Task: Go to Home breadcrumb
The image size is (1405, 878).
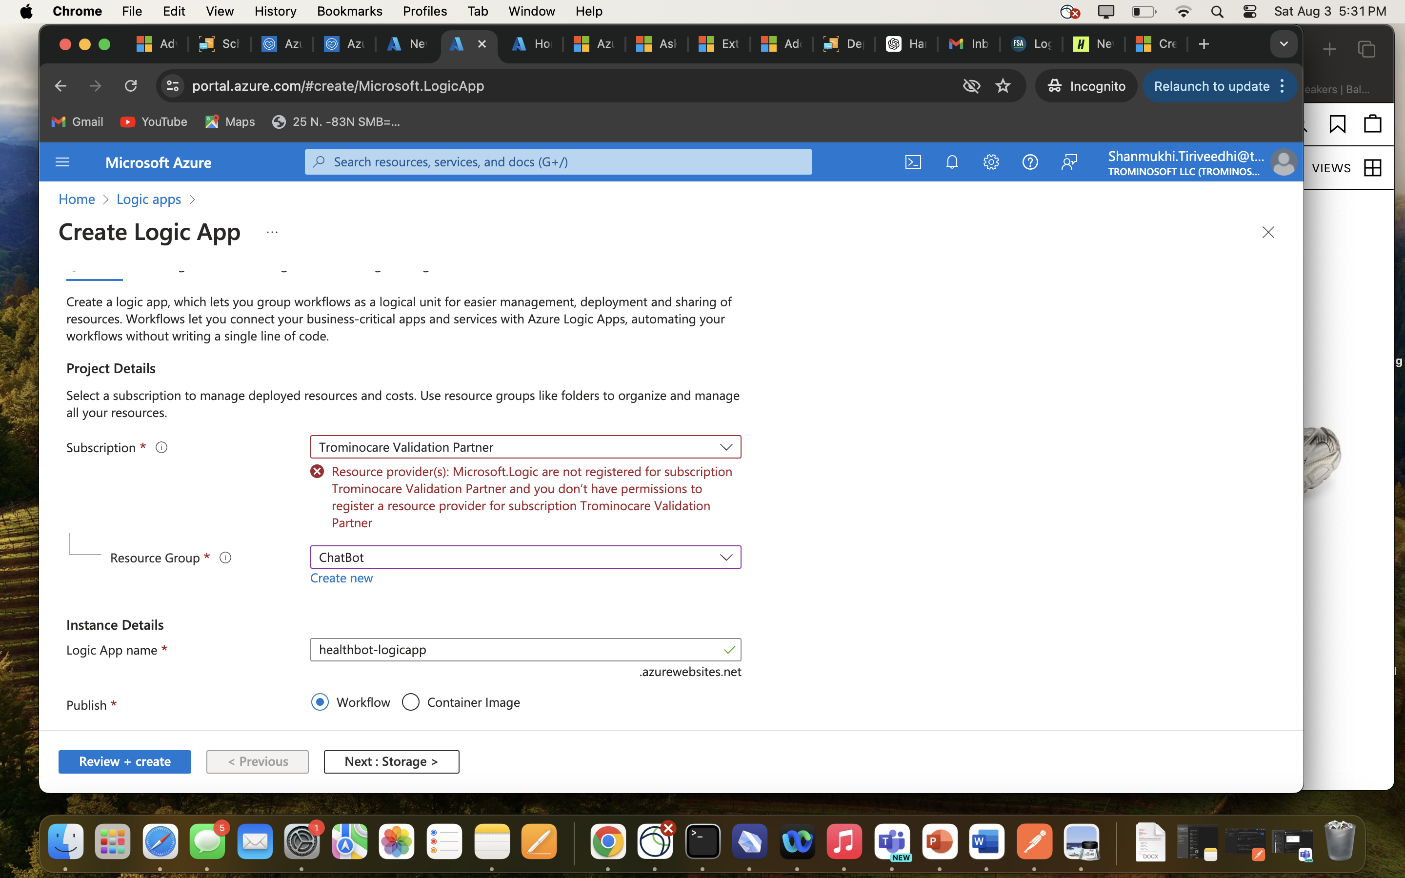Action: click(x=77, y=199)
